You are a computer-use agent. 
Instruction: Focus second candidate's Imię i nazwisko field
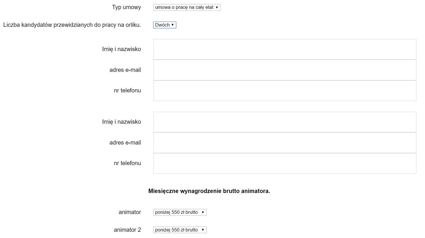click(285, 122)
